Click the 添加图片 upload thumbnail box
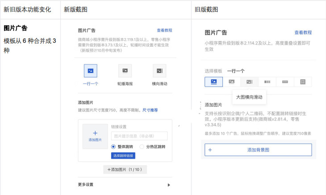The width and height of the screenshot is (326, 195). click(95, 136)
